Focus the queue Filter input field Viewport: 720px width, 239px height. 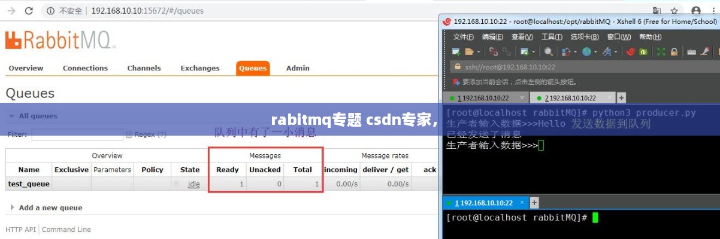coord(77,134)
